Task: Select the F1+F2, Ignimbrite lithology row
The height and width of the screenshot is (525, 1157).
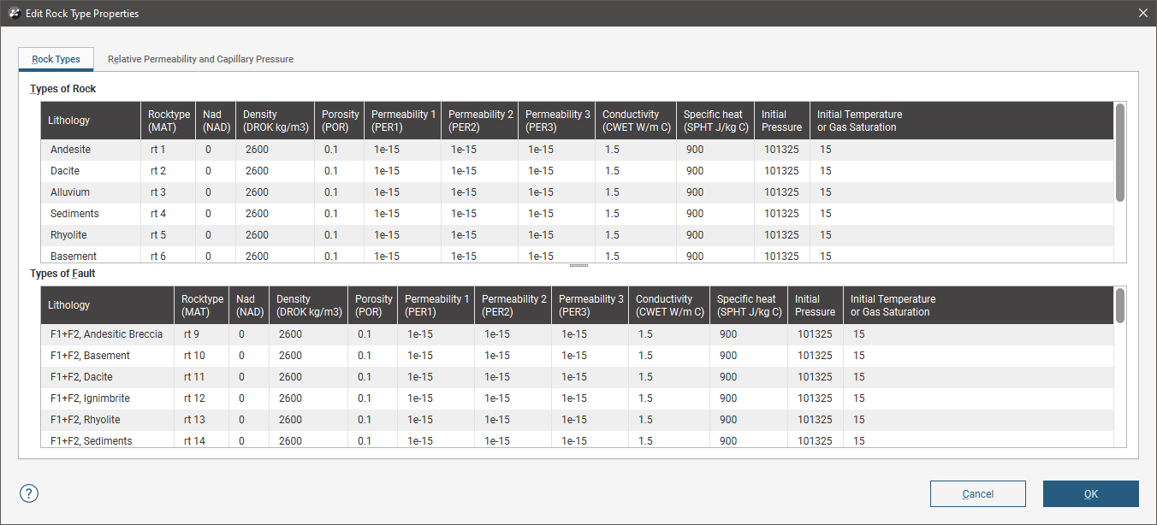Action: (x=108, y=398)
